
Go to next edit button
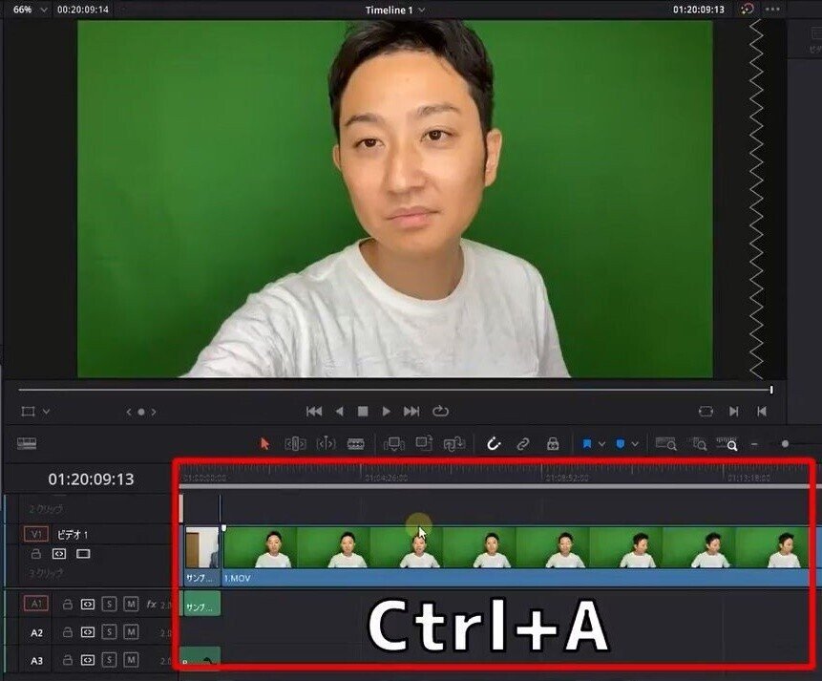pyautogui.click(x=734, y=412)
